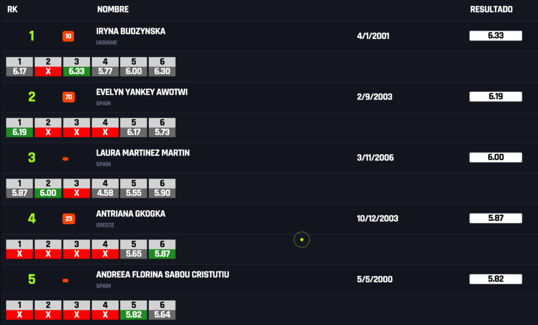
Task: Click Evelyn Yankey Awotwi's orange bib badge 70
Action: click(x=68, y=97)
